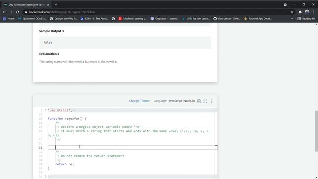Screen dimensions: 318x179
Task: Show more bookmarks overflow arrow
Action: pyautogui.click(x=292, y=19)
